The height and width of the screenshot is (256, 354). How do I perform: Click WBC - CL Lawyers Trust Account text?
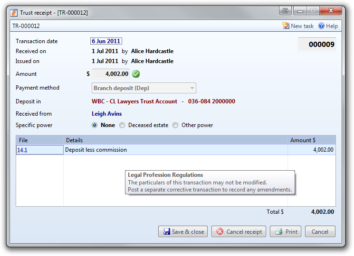point(134,101)
